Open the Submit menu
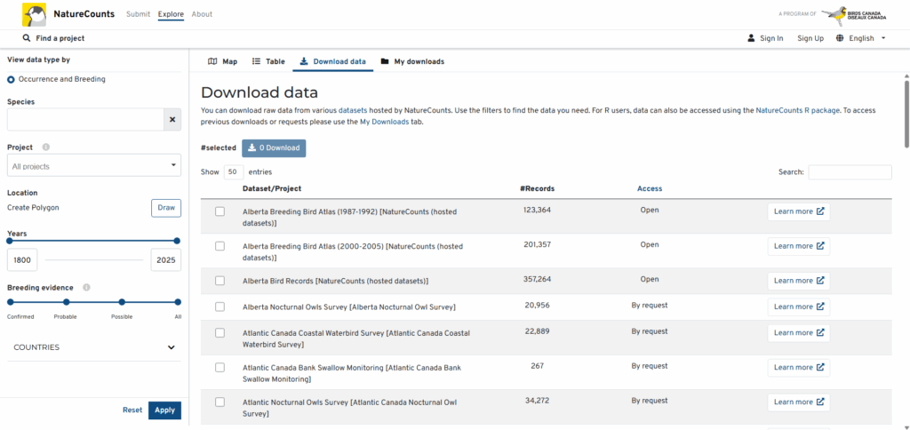Image resolution: width=910 pixels, height=430 pixels. pos(138,14)
